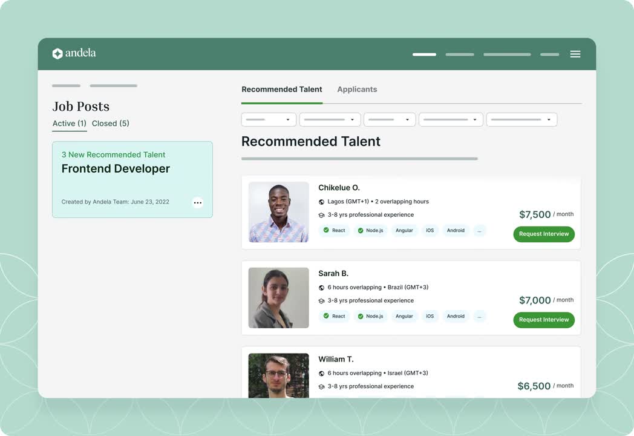
Task: Click the globe icon next to Lagos (GMT+1)
Action: (x=322, y=202)
